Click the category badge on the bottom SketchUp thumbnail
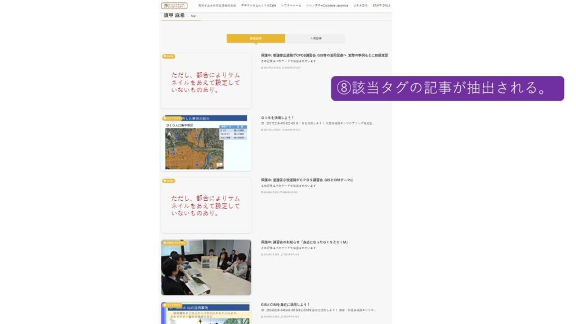576x324 pixels. coord(173,305)
